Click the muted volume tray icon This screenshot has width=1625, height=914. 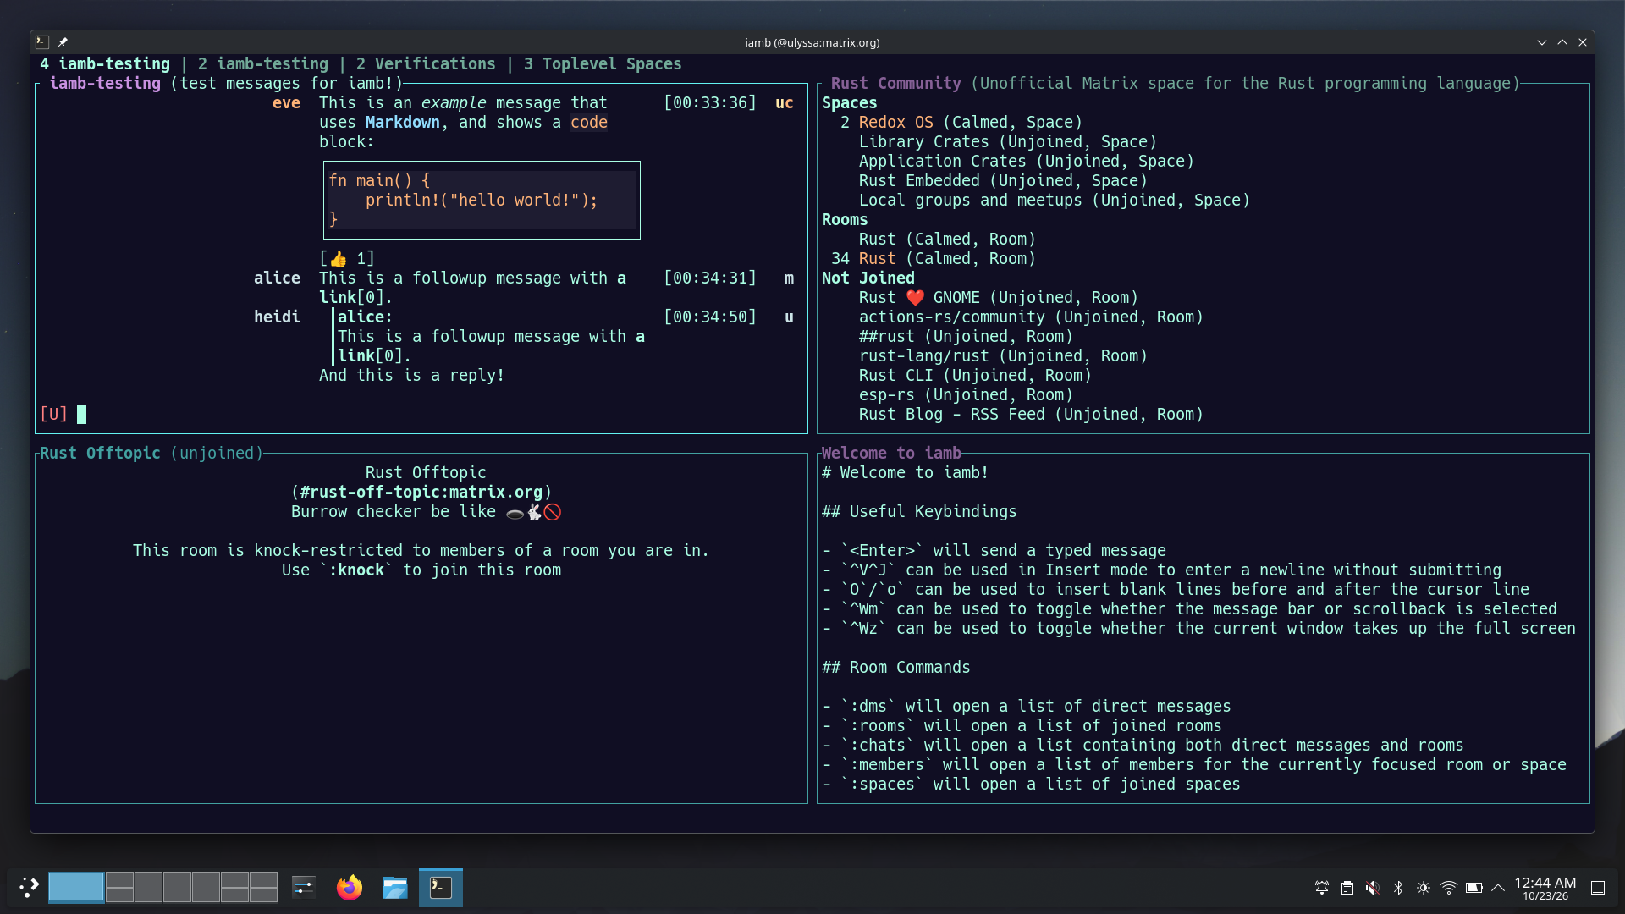(x=1372, y=888)
